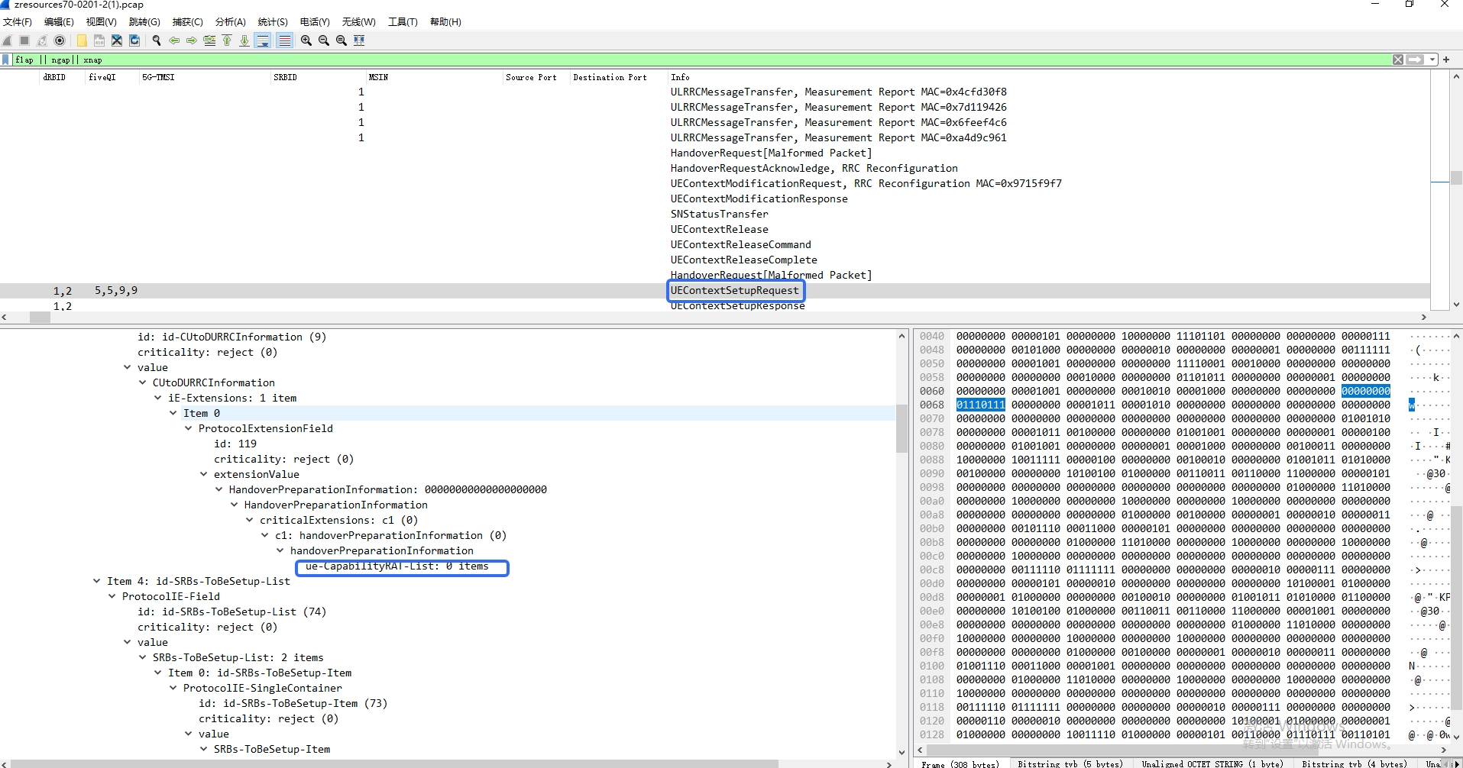
Task: Click the display filter input field
Action: click(x=701, y=60)
